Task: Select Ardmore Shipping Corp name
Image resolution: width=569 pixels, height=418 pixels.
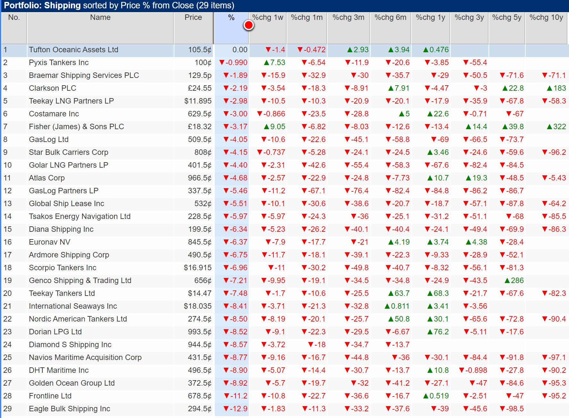Action: coord(69,255)
